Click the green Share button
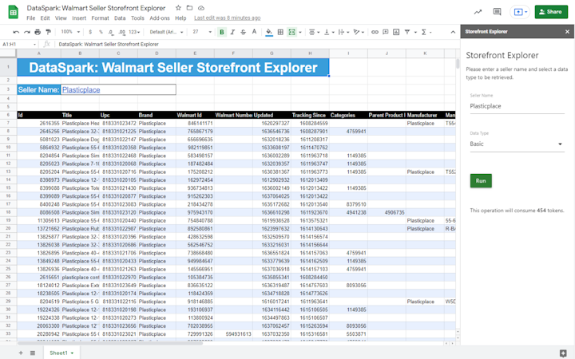The height and width of the screenshot is (359, 575). (x=551, y=12)
